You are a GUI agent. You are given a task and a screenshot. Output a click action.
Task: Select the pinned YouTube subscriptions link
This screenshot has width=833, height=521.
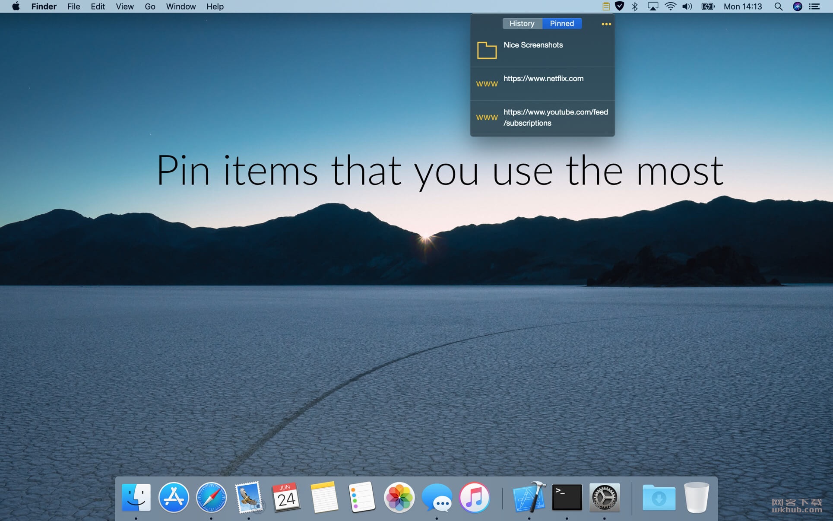tap(542, 118)
